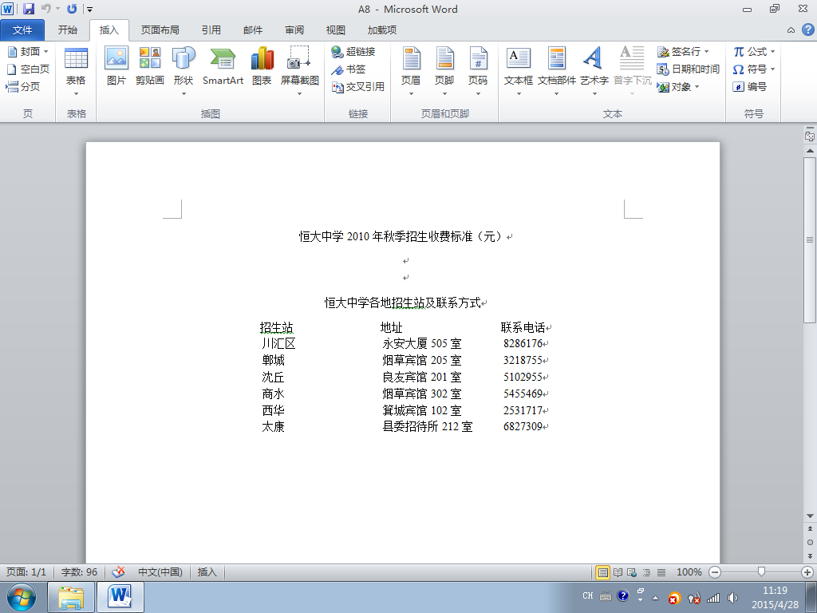817x613 pixels.
Task: Open the Customize Quick Access Toolbar dropdown
Action: click(x=90, y=9)
